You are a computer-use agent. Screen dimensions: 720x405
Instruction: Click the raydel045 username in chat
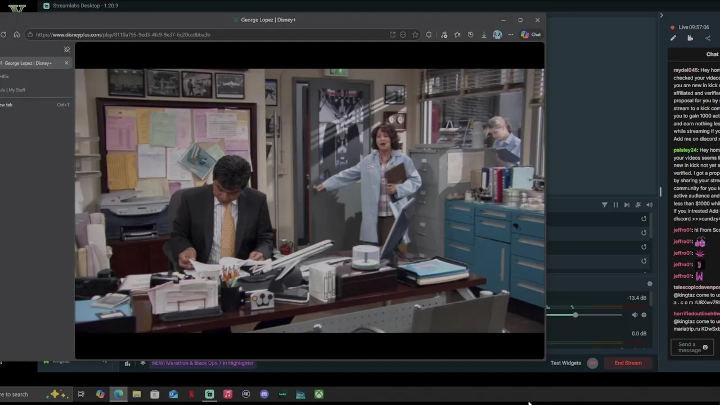686,70
